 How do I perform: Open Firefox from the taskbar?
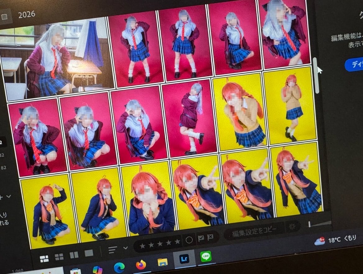pyautogui.click(x=141, y=265)
